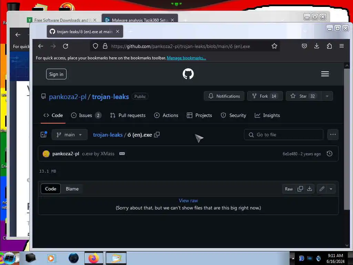Copy raw file content icon

pyautogui.click(x=300, y=189)
